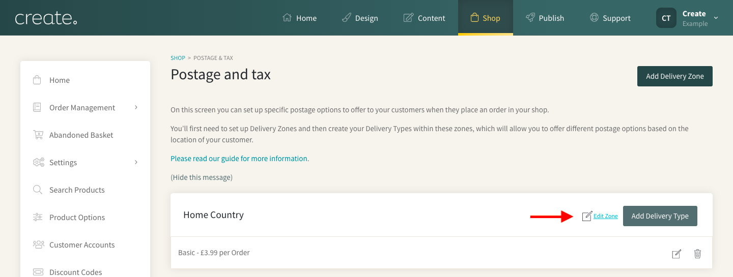Image resolution: width=733 pixels, height=277 pixels.
Task: Expand the Order Management submenu chevron
Action: (x=136, y=107)
